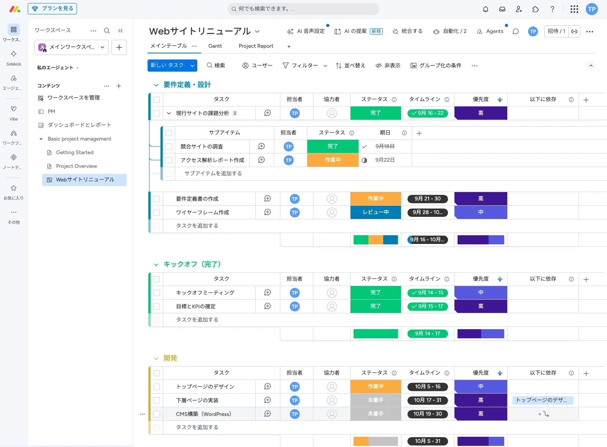Open updates for 競合サイトの調査 subitem
This screenshot has height=447, width=607.
click(x=261, y=146)
